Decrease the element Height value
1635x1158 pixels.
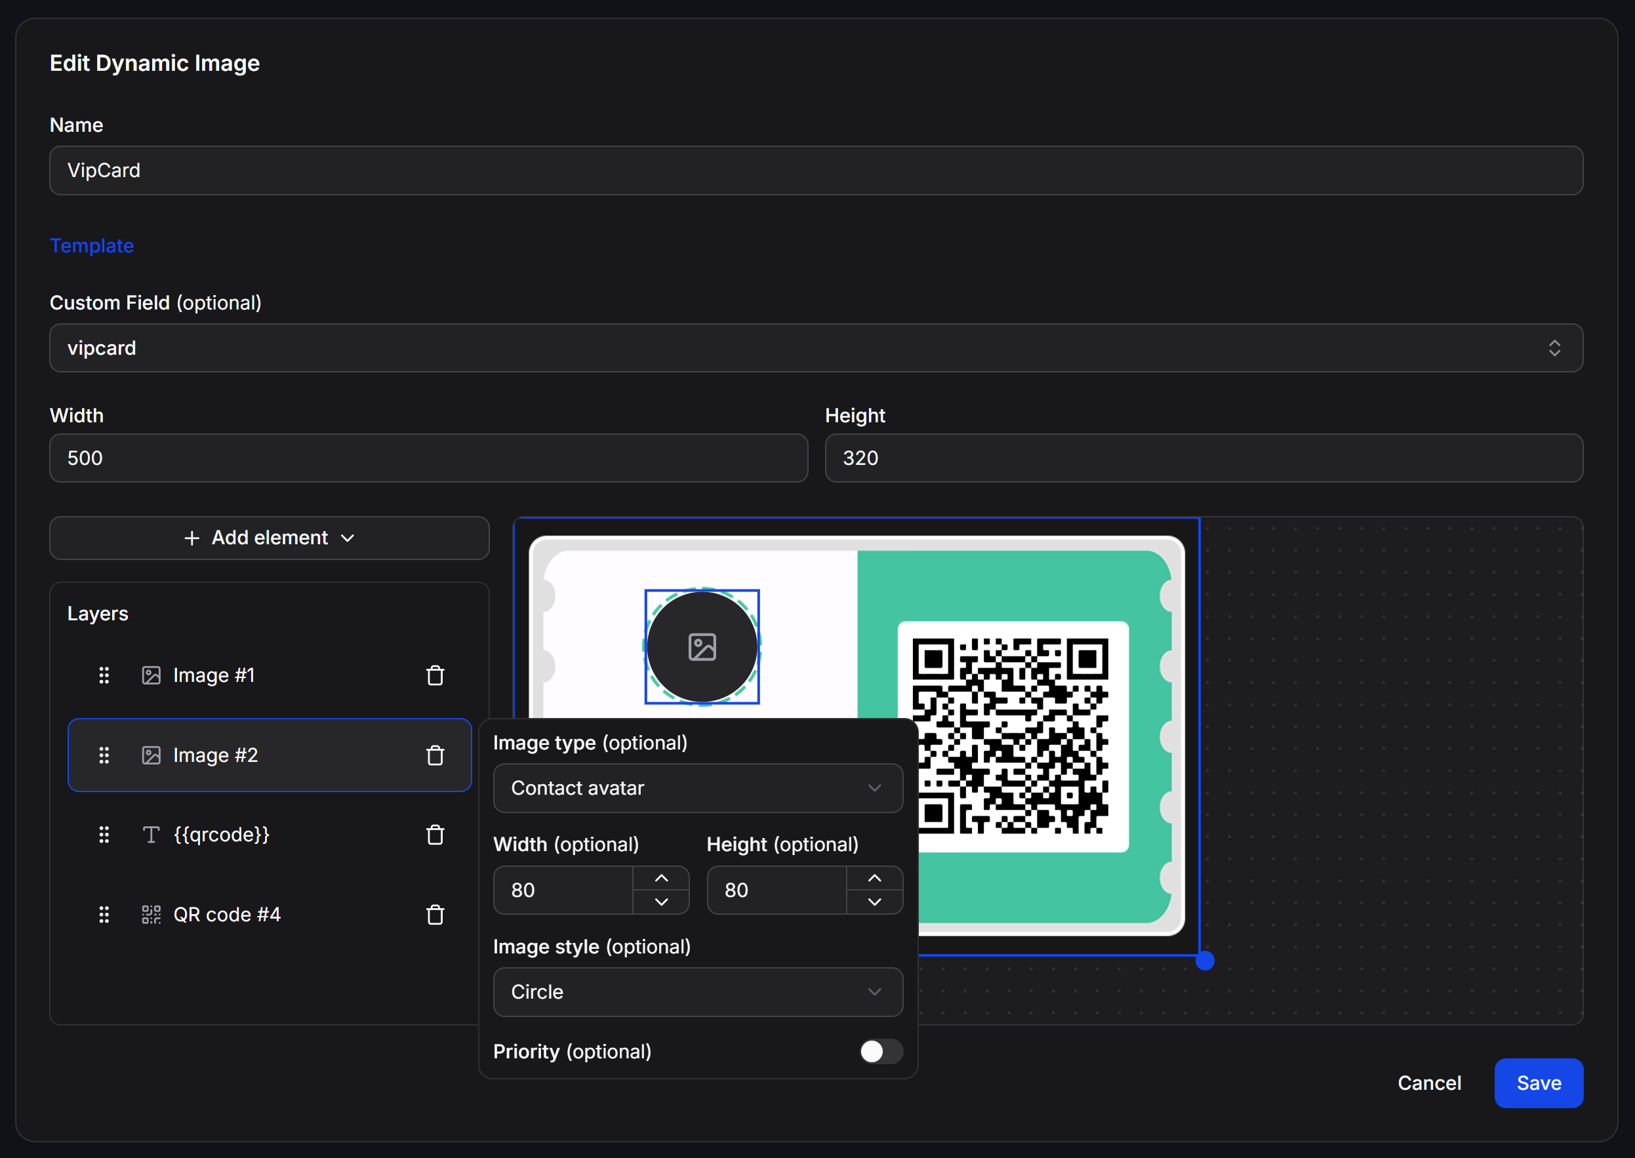(x=875, y=902)
